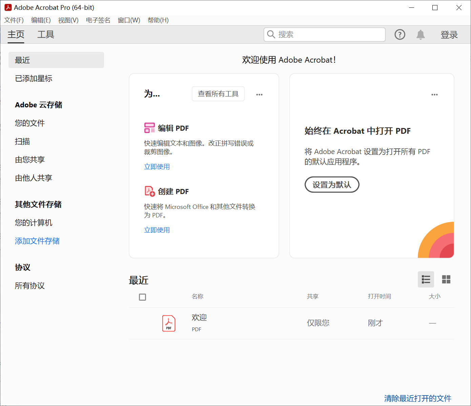Viewport: 471px width, 406px height.
Task: Open the help question mark icon
Action: coord(400,35)
